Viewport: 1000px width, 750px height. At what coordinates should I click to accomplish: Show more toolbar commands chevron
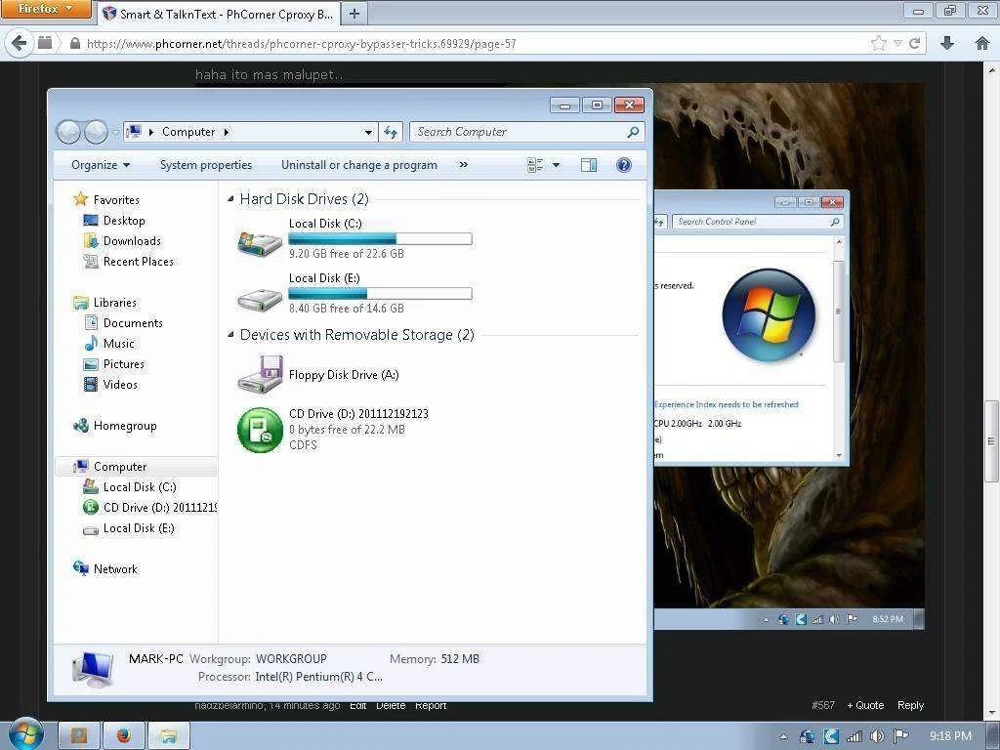464,164
